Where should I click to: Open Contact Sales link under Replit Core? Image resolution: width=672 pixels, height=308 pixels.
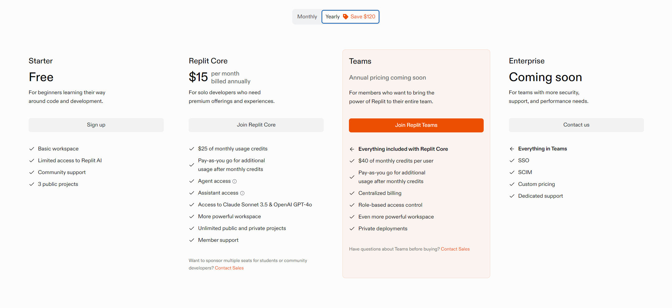click(229, 268)
